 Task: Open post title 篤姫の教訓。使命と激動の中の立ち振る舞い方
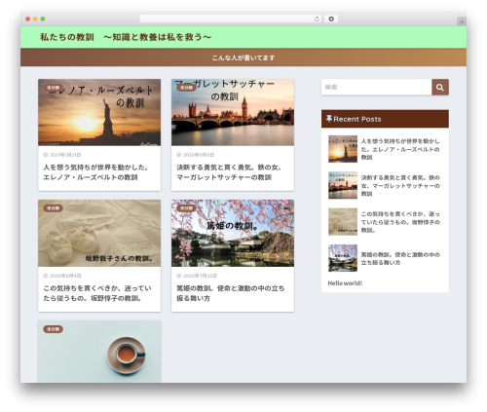[x=231, y=293]
